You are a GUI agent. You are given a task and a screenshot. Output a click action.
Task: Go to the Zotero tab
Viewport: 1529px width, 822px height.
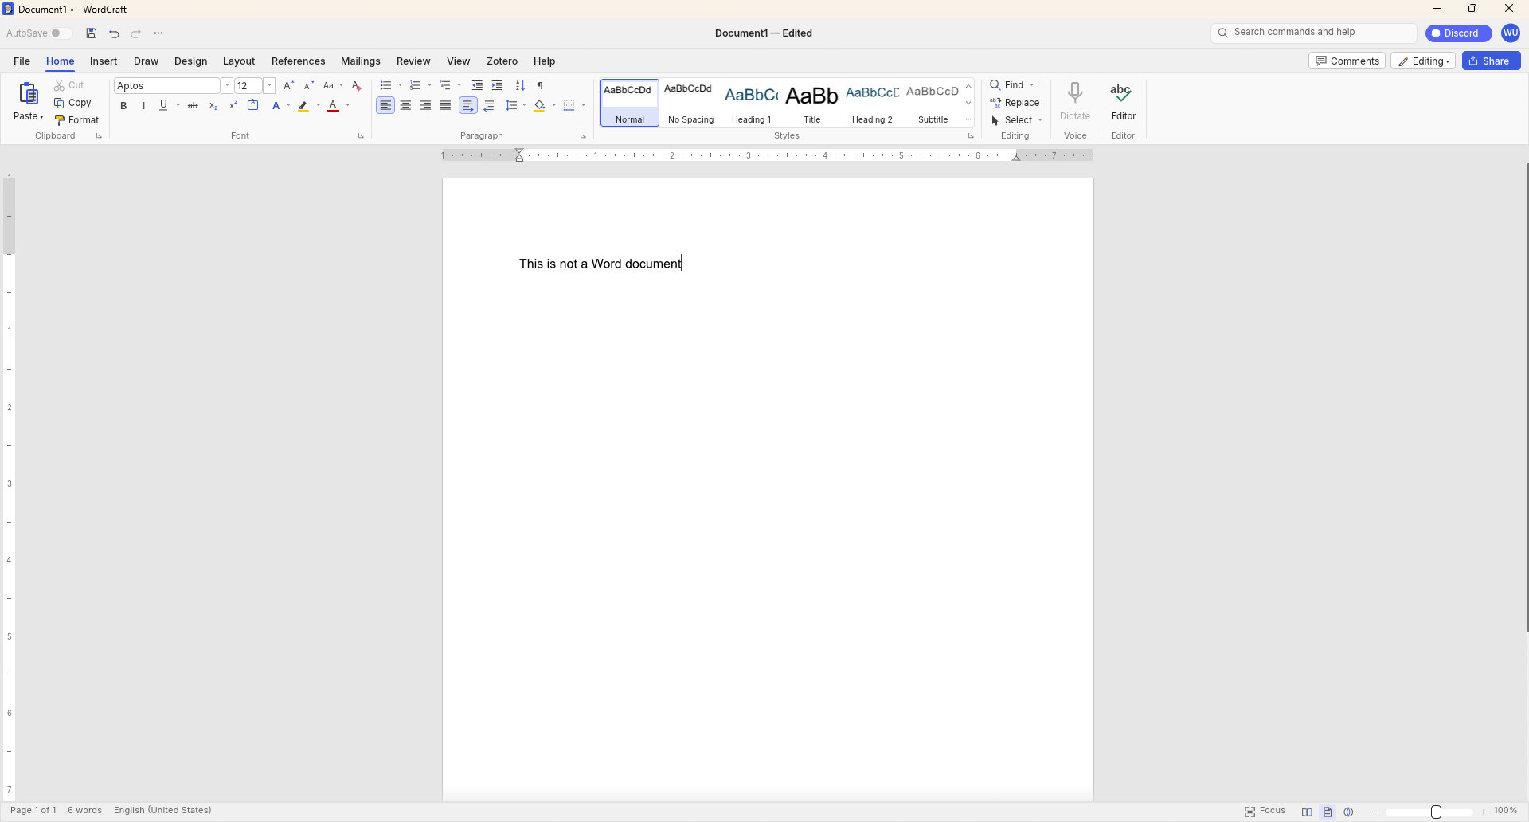pos(502,61)
